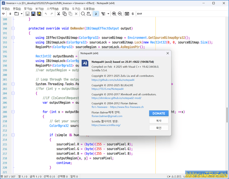The width and height of the screenshot is (229, 179).
Task: Click the Cut scissors icon in toolbar
Action: click(58, 14)
